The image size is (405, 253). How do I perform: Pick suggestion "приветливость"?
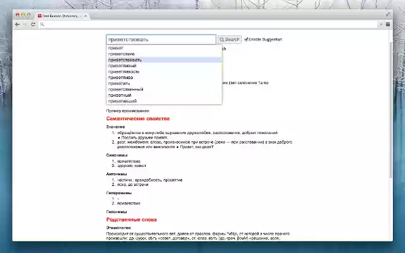click(x=164, y=71)
